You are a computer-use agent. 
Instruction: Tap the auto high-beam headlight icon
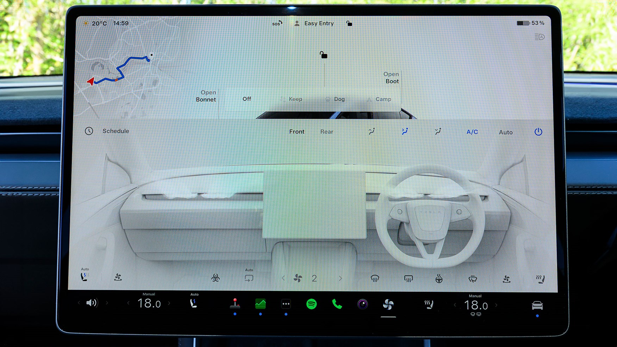[x=539, y=37]
